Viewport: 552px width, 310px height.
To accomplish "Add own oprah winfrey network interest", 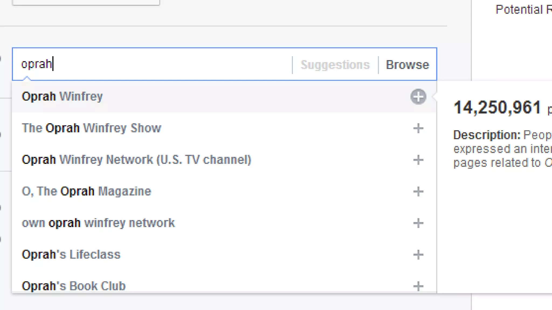I will (x=418, y=223).
